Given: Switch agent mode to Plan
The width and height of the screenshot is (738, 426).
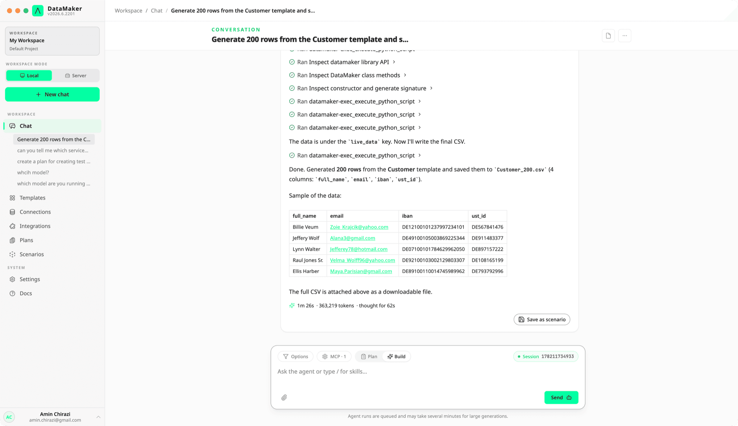Looking at the screenshot, I should point(369,357).
